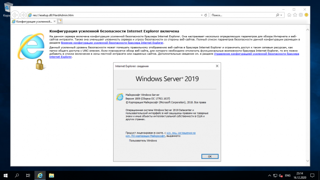The height and width of the screenshot is (180, 320).
Task: Open taskbar search magnifier
Action: point(17,175)
